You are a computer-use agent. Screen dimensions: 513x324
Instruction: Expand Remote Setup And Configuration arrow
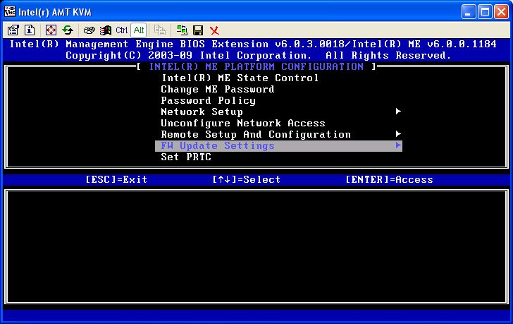[398, 134]
